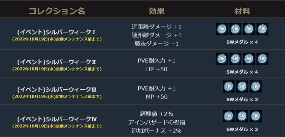Click SWメダル × 4 label in Silver Week I row
The width and height of the screenshot is (285, 137).
pos(242,42)
